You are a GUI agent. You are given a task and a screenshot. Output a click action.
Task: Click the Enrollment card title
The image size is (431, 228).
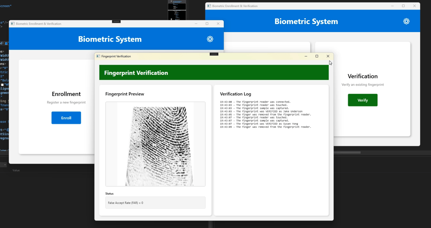(66, 94)
